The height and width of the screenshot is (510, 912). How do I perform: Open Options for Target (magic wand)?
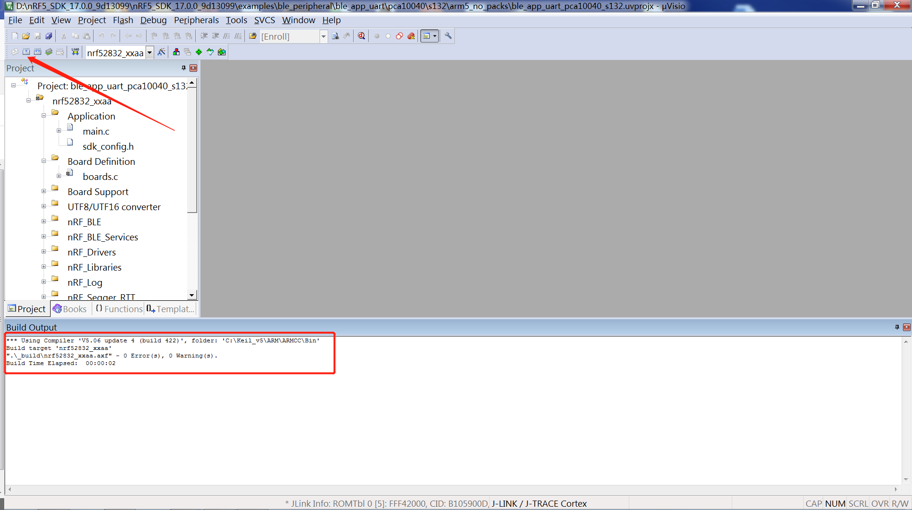pyautogui.click(x=161, y=52)
